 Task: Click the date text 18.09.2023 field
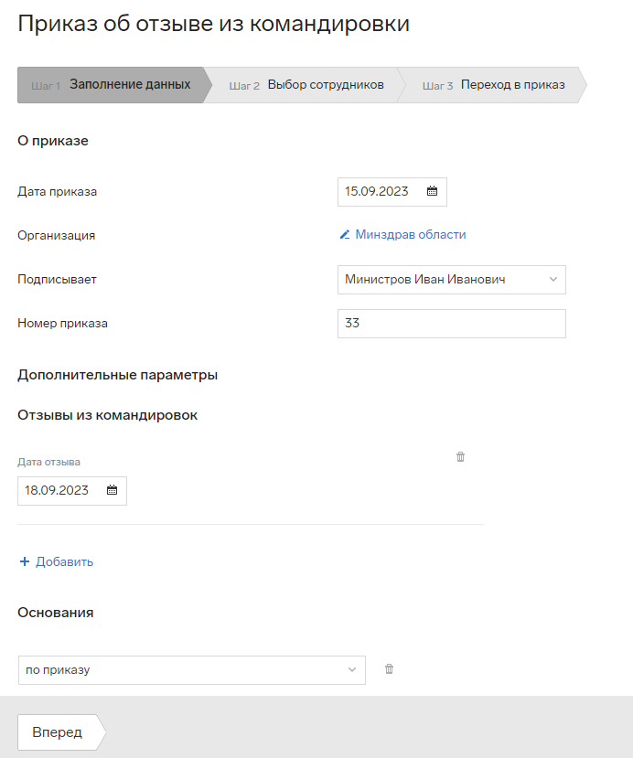[x=57, y=490]
